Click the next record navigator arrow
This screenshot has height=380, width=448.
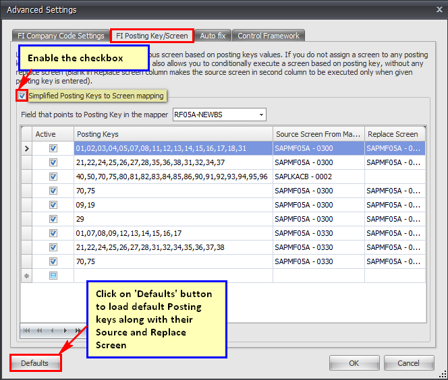[65, 331]
